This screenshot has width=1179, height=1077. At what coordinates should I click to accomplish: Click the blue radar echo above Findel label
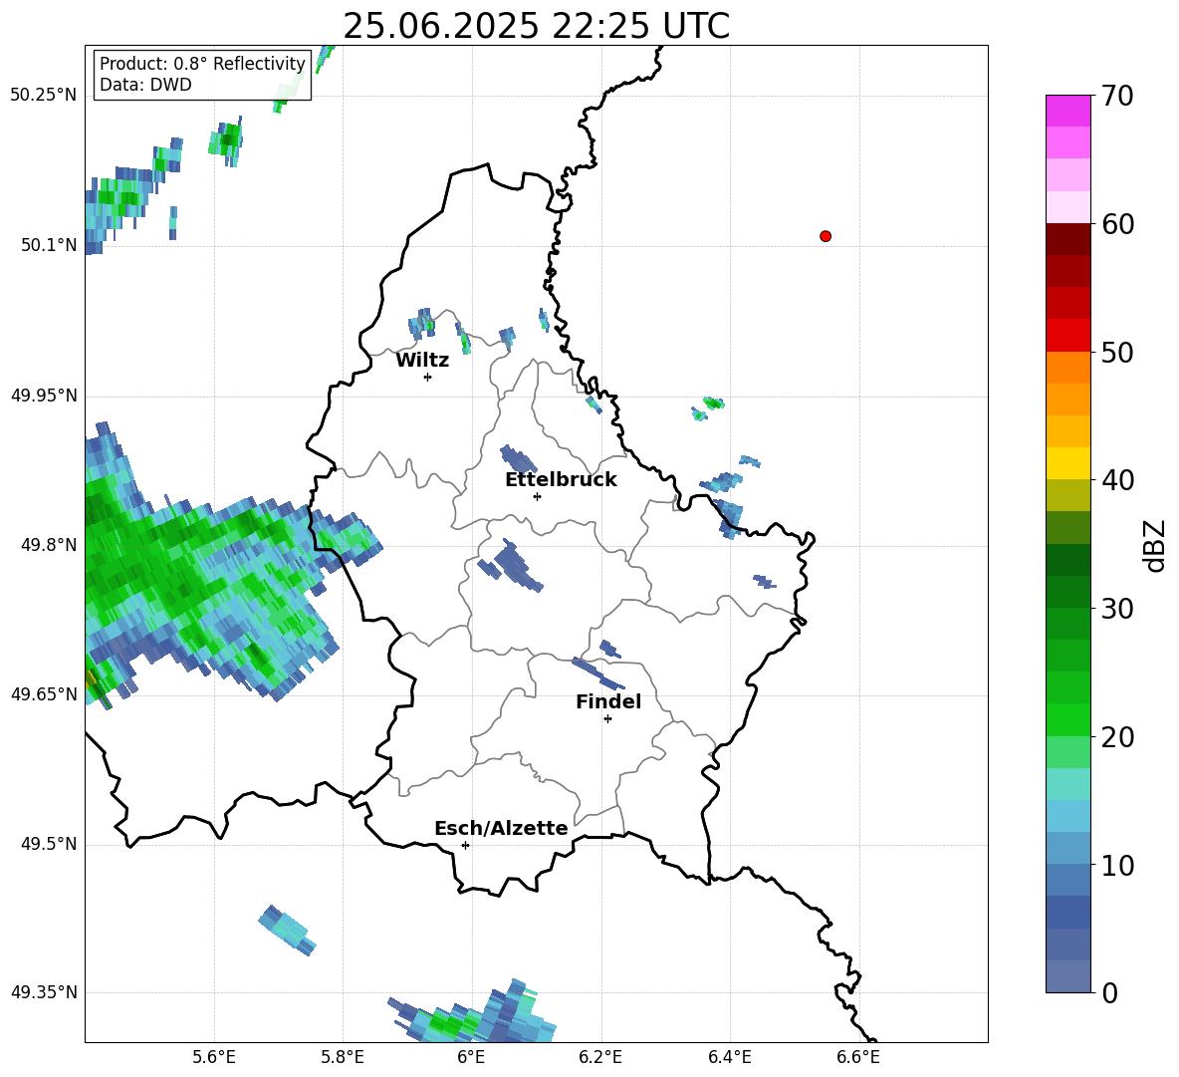597,673
